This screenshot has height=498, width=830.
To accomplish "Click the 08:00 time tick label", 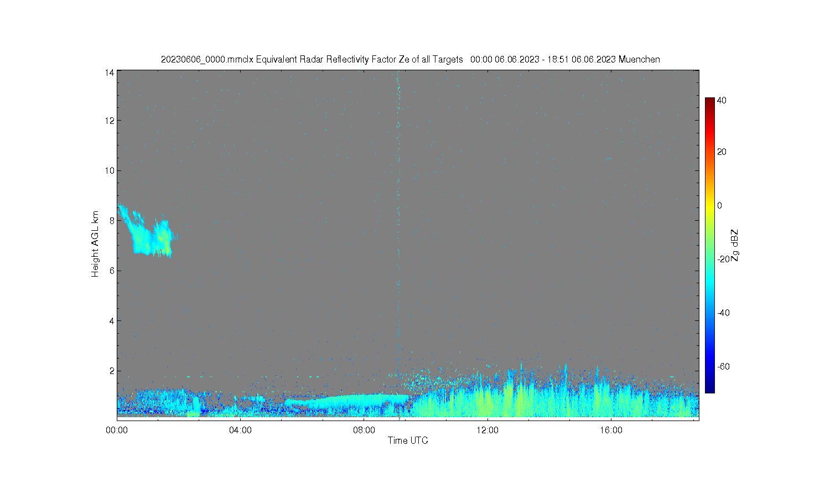I will point(364,430).
